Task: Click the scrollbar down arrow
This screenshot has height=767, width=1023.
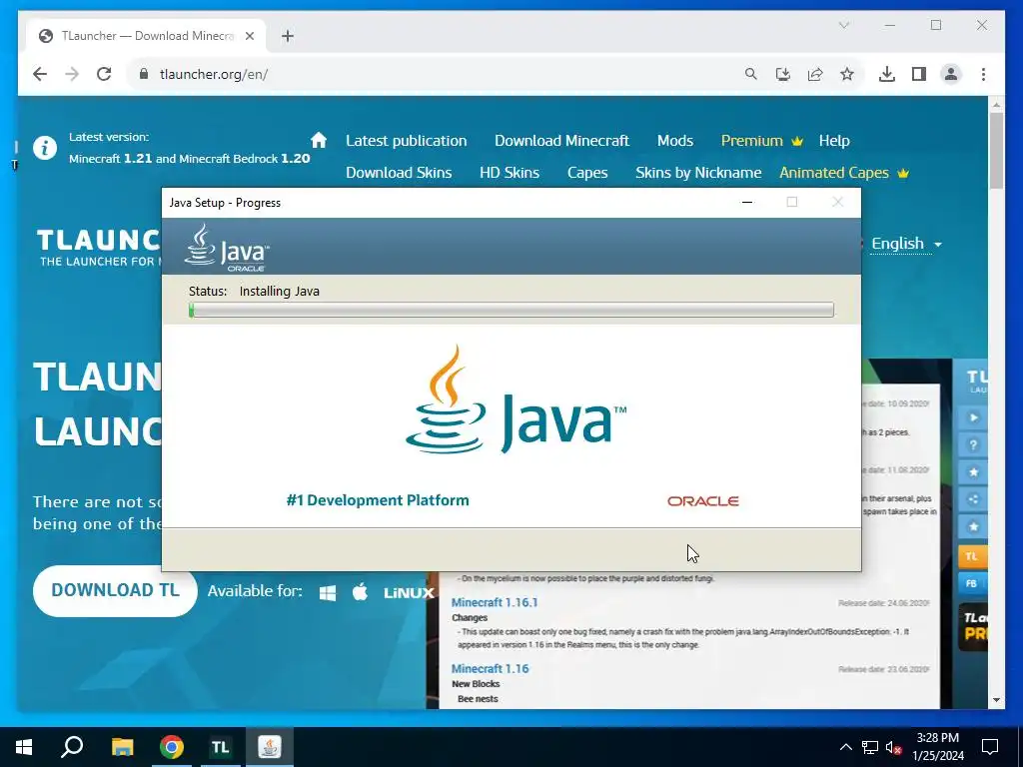Action: (x=996, y=700)
